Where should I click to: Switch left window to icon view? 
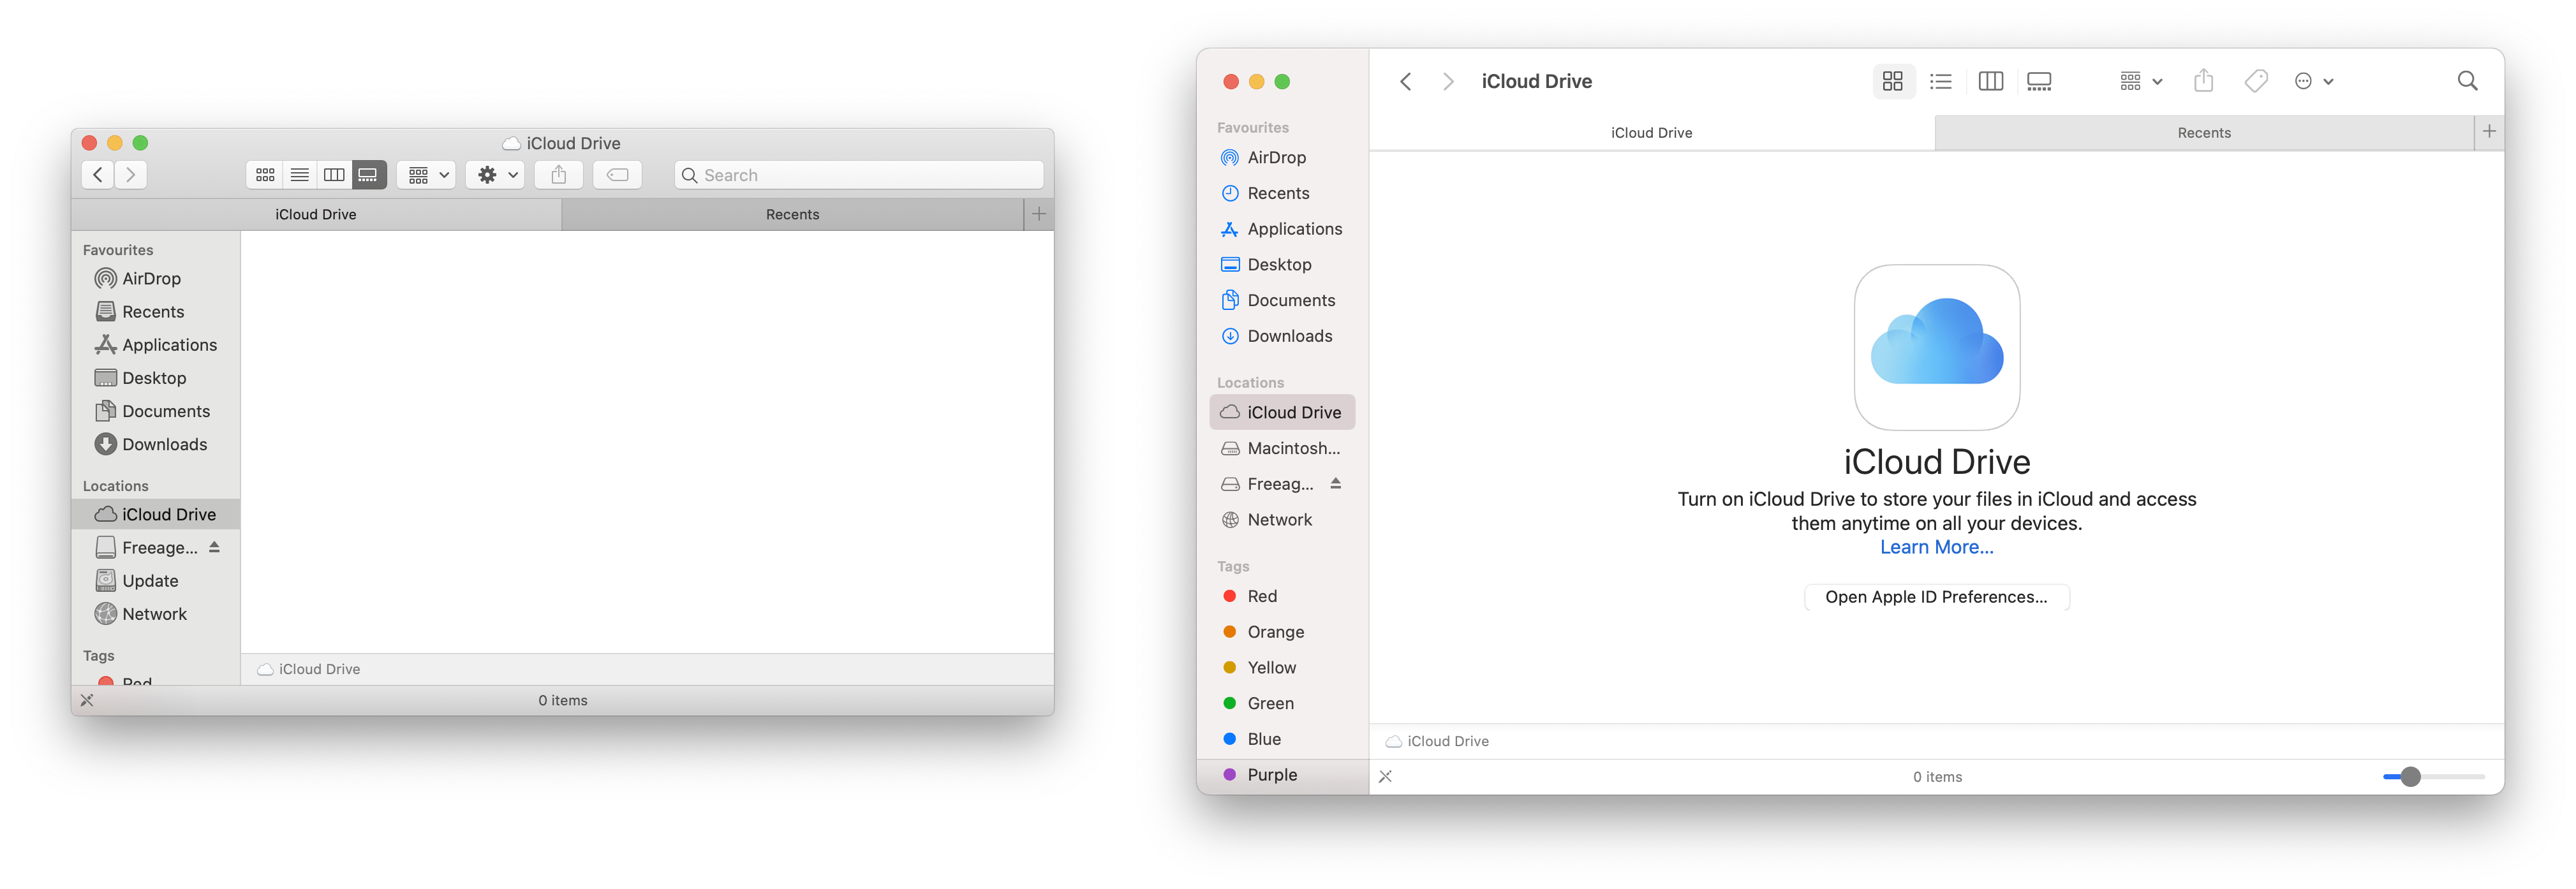[265, 175]
